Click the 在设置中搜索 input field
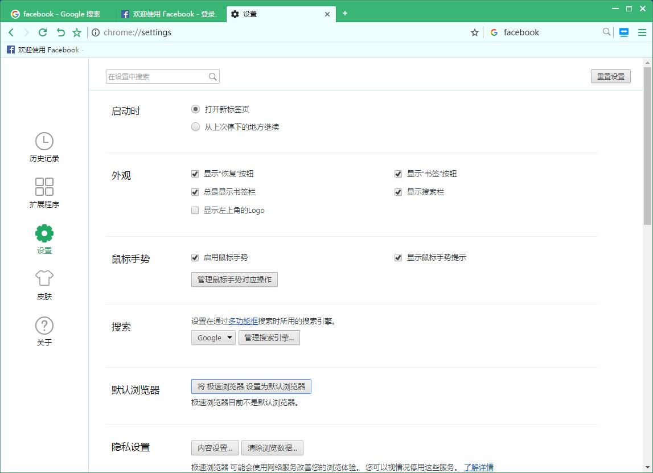The image size is (653, 473). (162, 77)
